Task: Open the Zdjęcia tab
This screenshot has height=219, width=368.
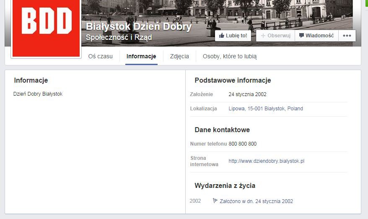Action: (x=179, y=56)
